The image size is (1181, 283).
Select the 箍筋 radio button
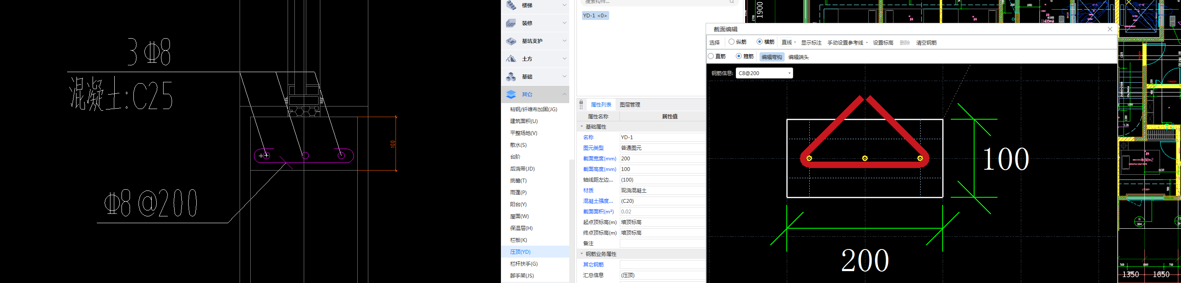(739, 56)
